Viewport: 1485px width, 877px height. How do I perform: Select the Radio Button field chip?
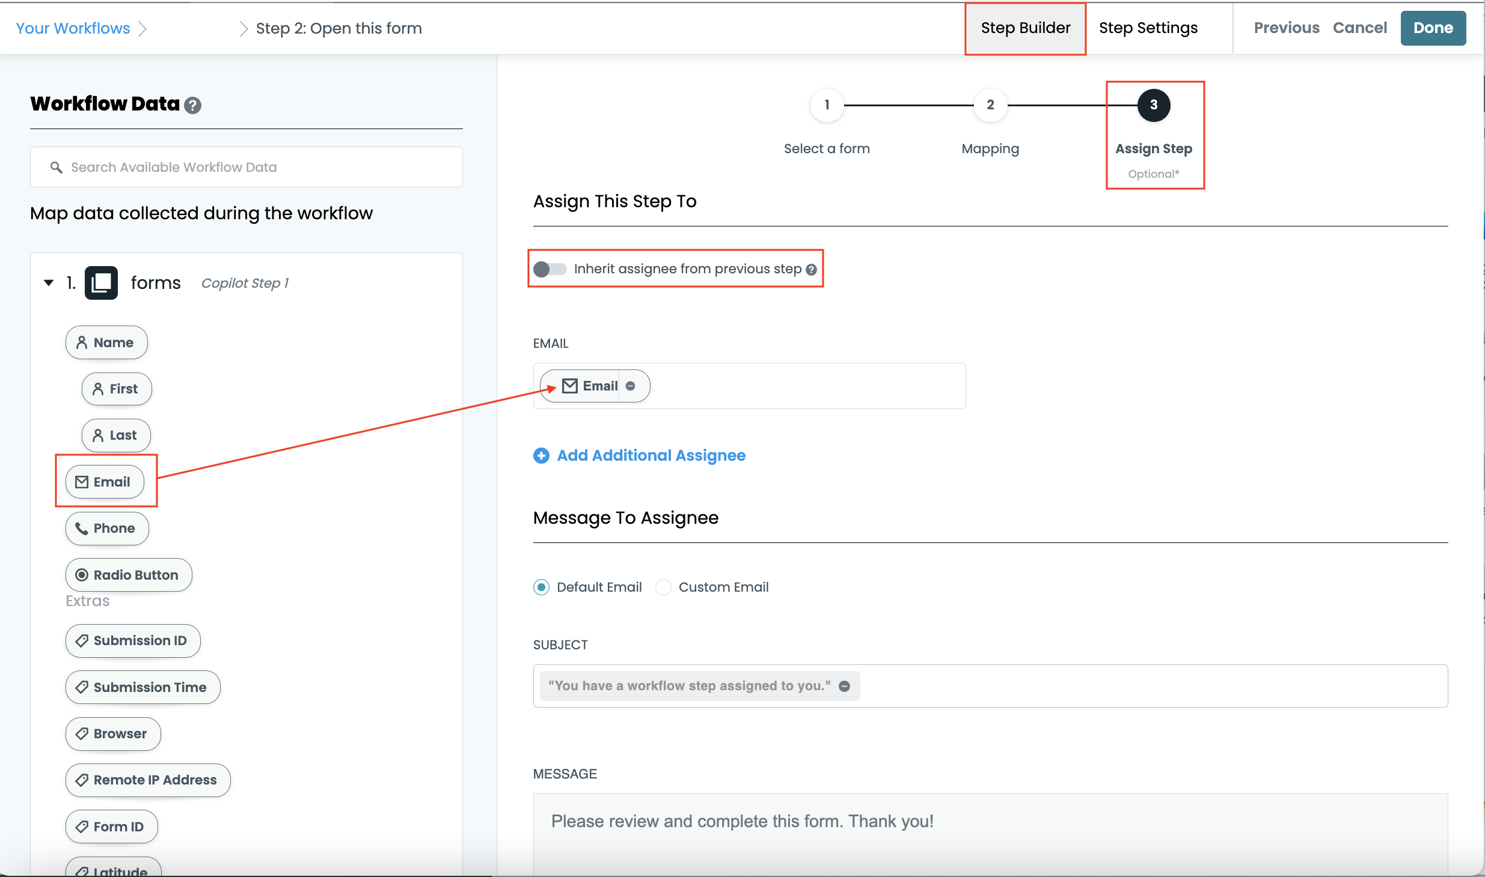pos(128,575)
